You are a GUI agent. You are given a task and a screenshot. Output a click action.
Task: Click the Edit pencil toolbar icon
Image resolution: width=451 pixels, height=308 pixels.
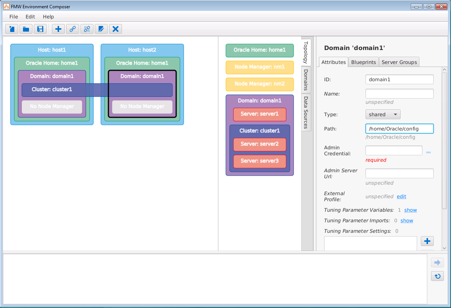(101, 29)
